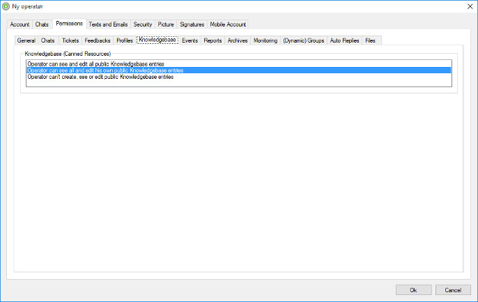Viewport: 478px width, 302px height.
Task: Switch to the Account tab
Action: [x=20, y=24]
